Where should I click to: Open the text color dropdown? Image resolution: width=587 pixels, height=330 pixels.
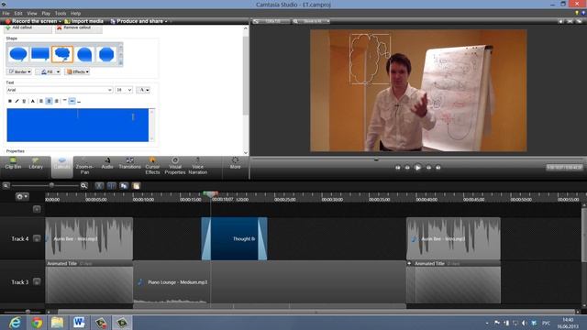[143, 90]
